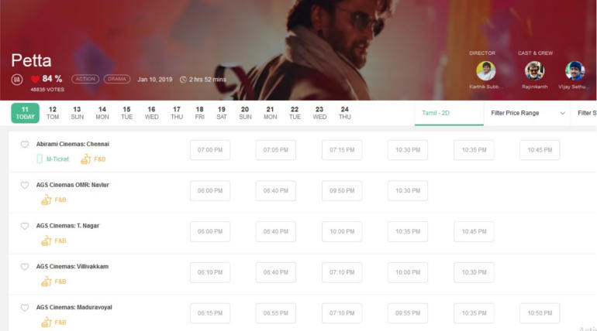The image size is (597, 331).
Task: Book 10:45 PM show at AGS T. Nagar
Action: [x=474, y=231]
